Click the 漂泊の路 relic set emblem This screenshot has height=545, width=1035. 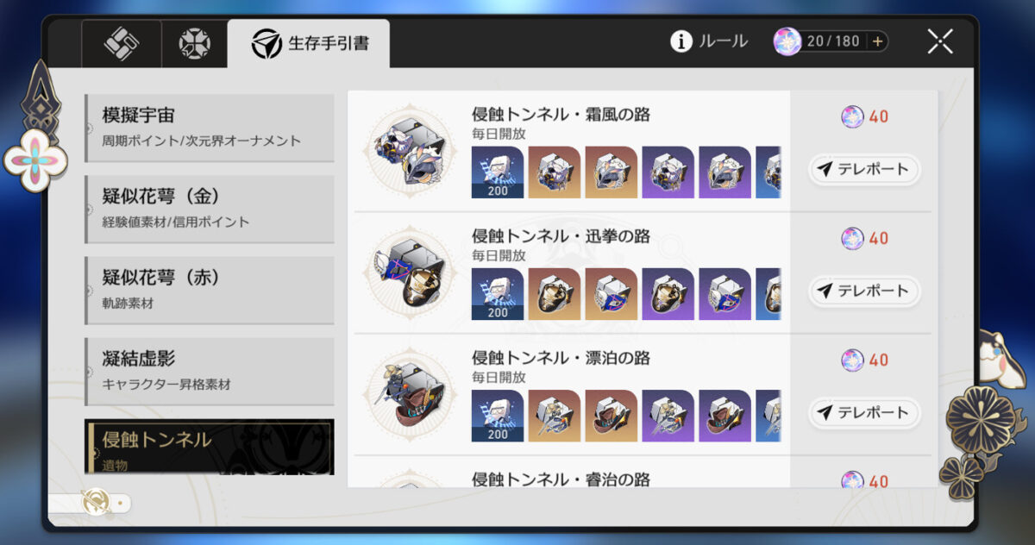(408, 394)
